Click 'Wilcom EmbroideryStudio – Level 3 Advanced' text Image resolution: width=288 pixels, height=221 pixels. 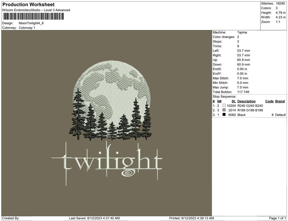pos(36,10)
